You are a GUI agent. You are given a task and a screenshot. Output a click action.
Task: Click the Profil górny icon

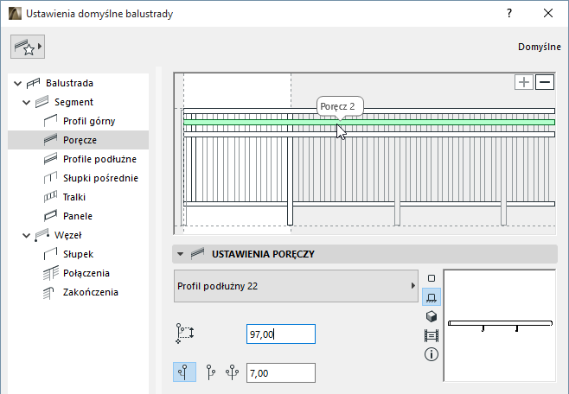50,121
